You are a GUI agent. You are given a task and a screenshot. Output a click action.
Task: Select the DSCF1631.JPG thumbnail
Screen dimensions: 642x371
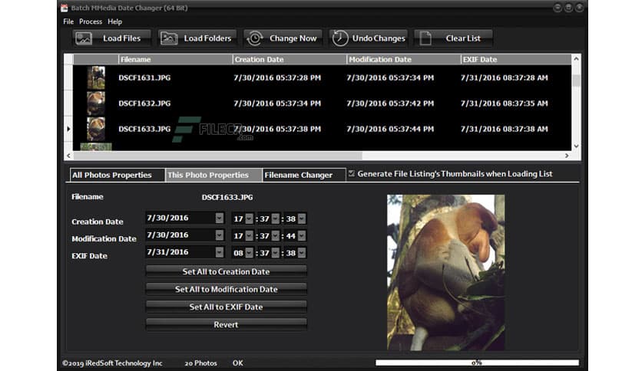click(x=96, y=77)
